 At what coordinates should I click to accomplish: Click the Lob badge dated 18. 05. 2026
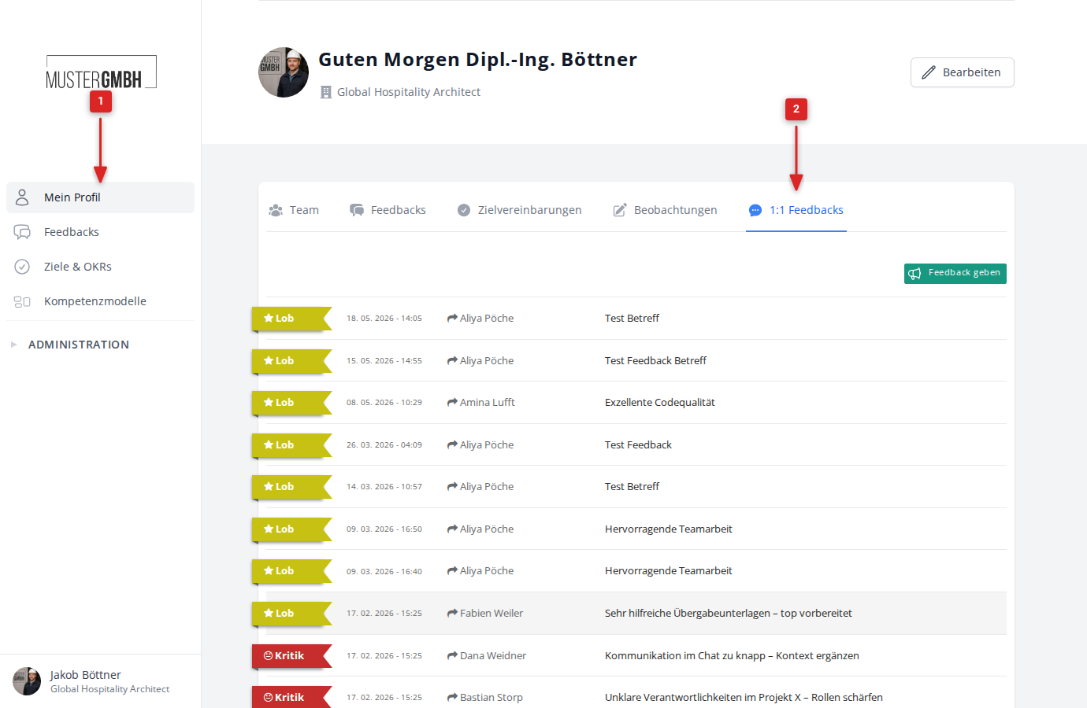(x=291, y=319)
